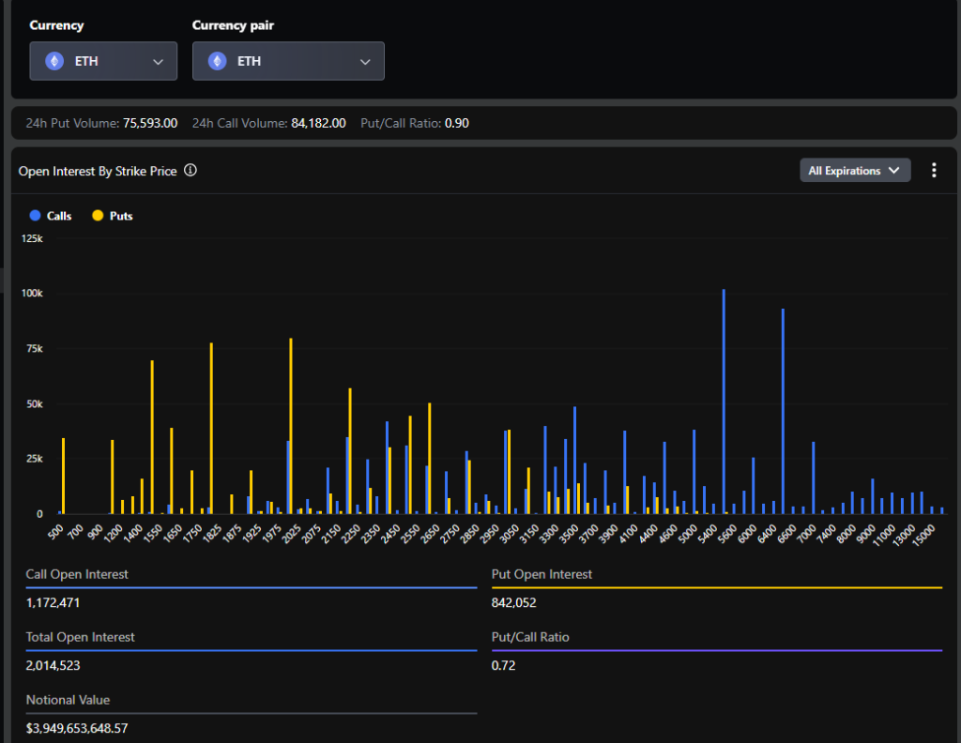Click the Call Open Interest value 1,172,471
The height and width of the screenshot is (743, 961).
coord(53,602)
